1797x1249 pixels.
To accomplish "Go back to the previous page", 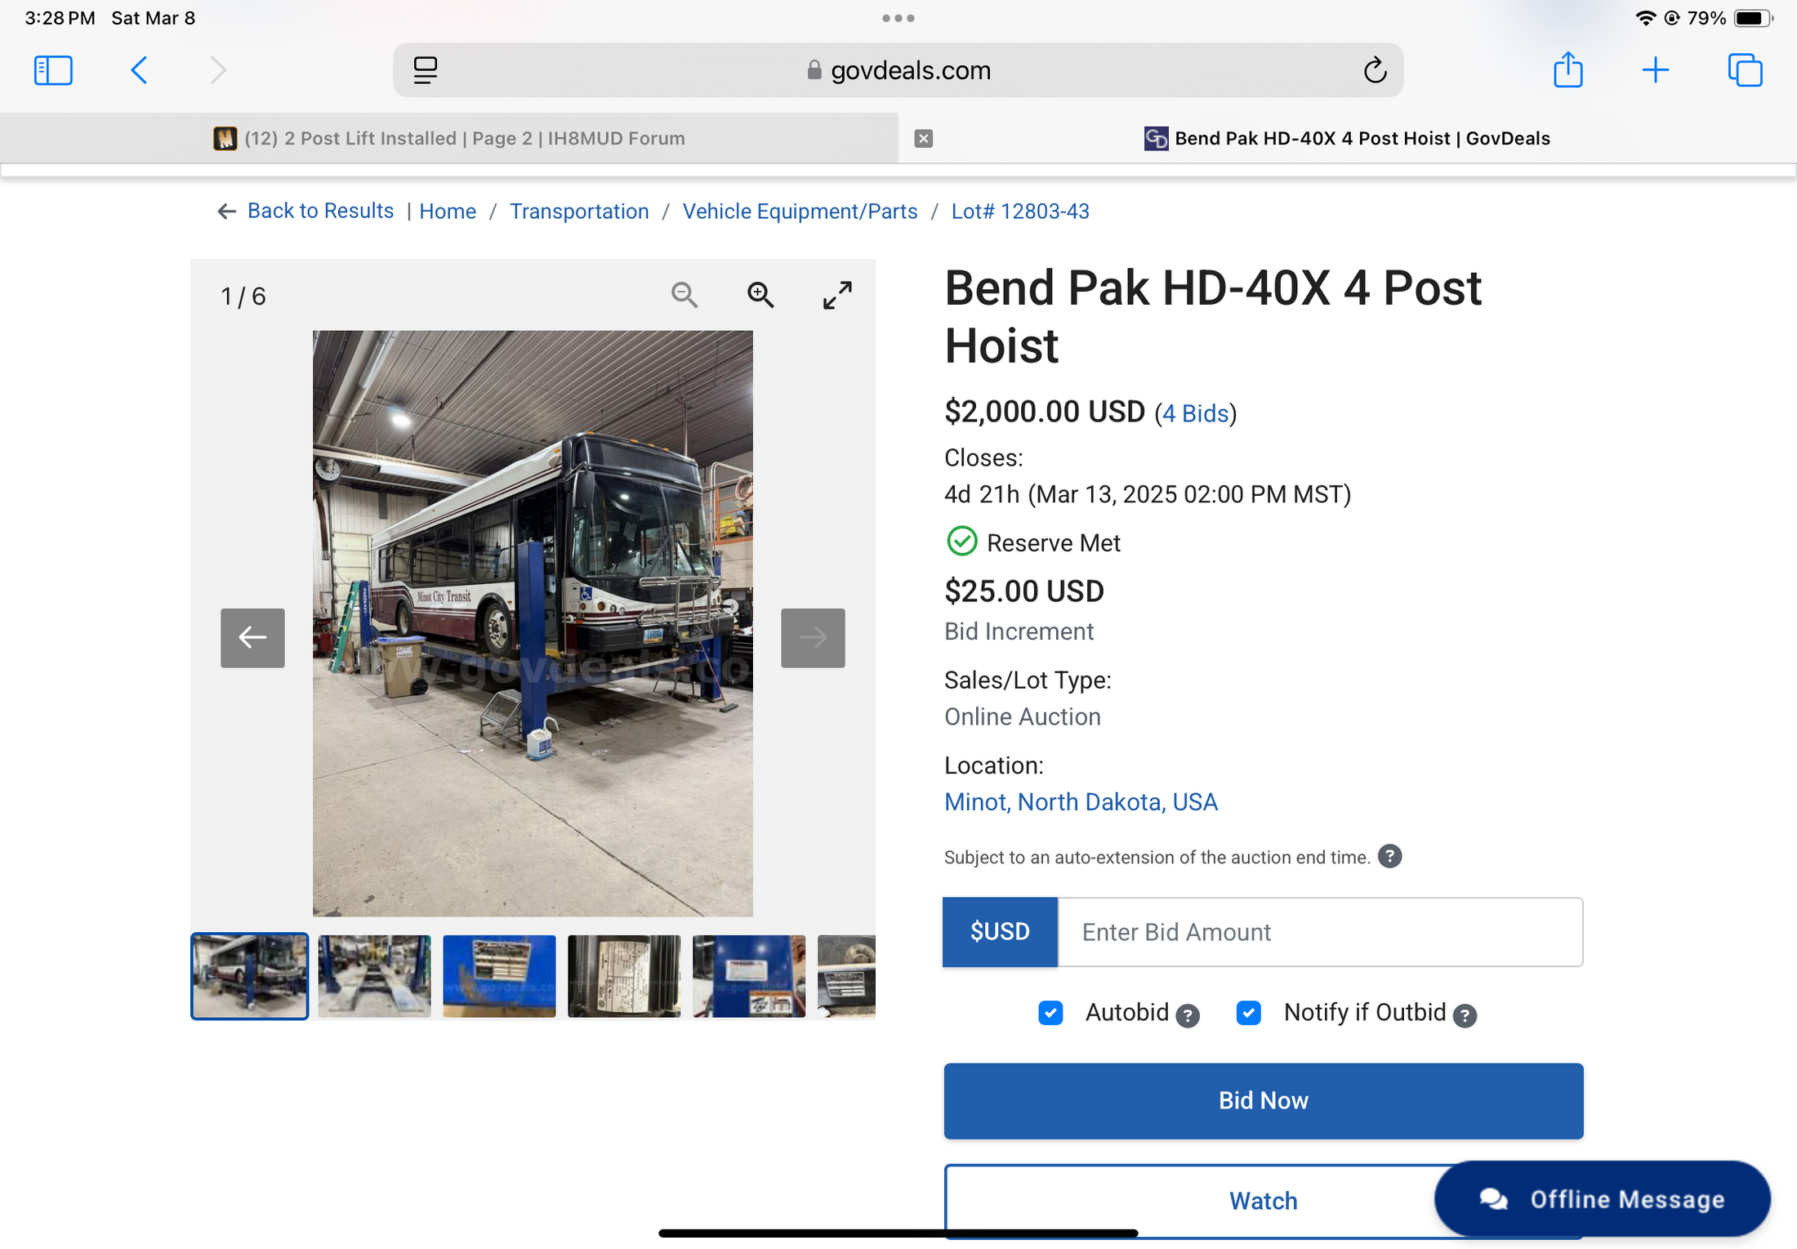I will pyautogui.click(x=139, y=70).
